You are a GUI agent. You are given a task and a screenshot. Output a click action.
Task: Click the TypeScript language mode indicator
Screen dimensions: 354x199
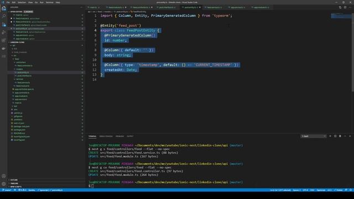pyautogui.click(x=321, y=190)
